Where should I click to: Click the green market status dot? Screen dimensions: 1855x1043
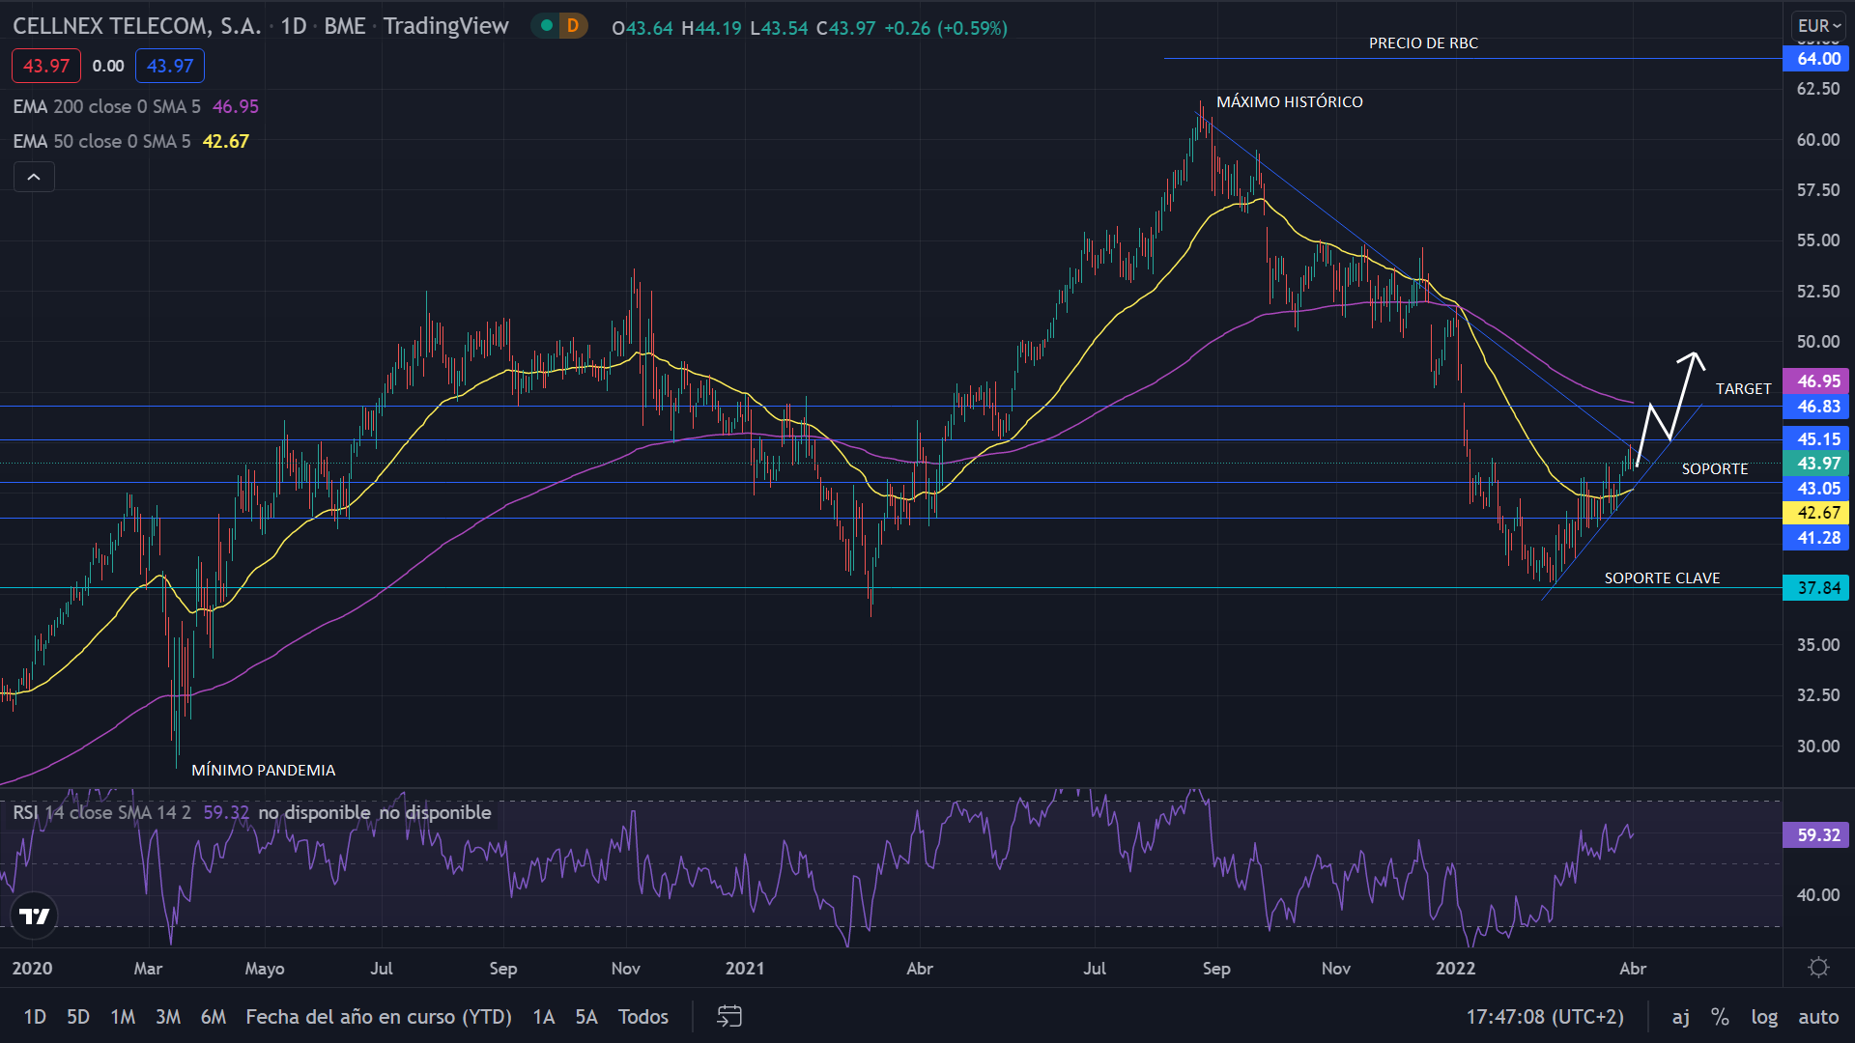click(x=547, y=26)
